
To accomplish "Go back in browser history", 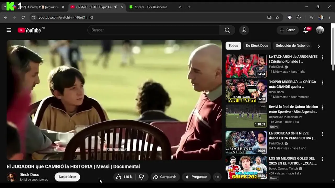I will click(x=5, y=17).
